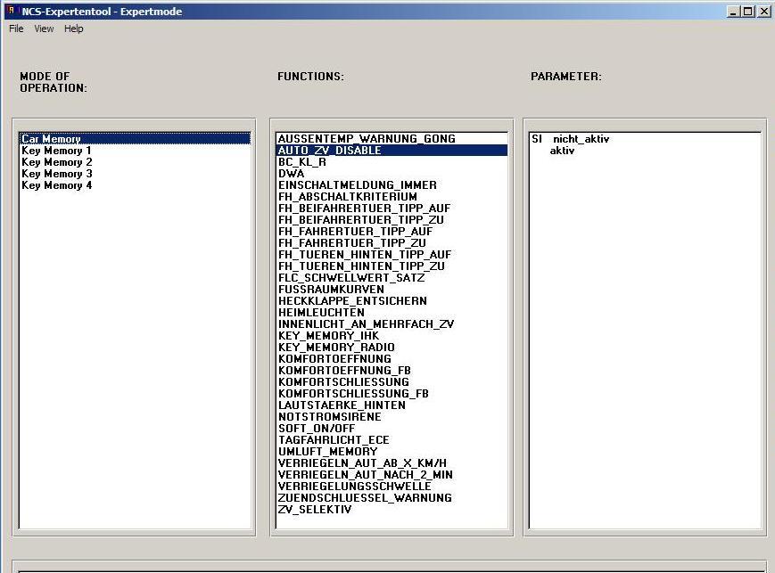The height and width of the screenshot is (573, 775).
Task: Select Car Memory mode of operation
Action: click(51, 139)
